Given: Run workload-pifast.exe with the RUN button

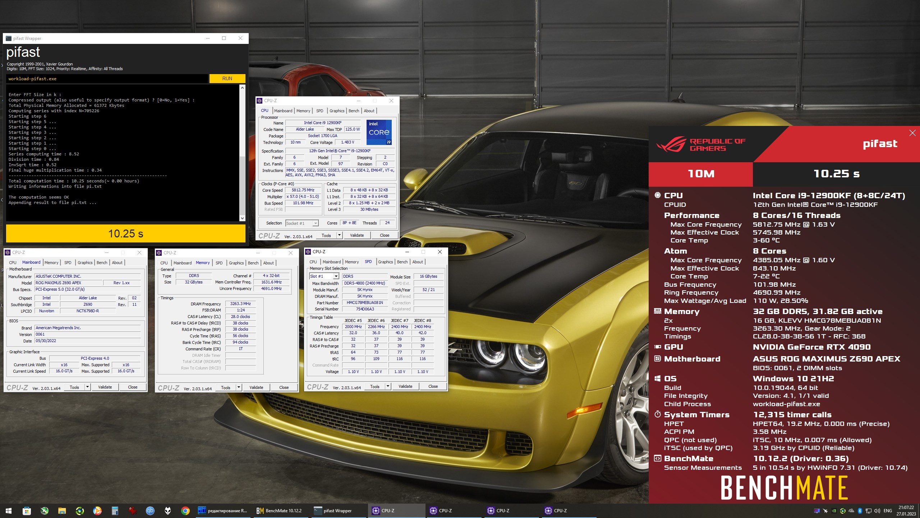Looking at the screenshot, I should click(227, 78).
